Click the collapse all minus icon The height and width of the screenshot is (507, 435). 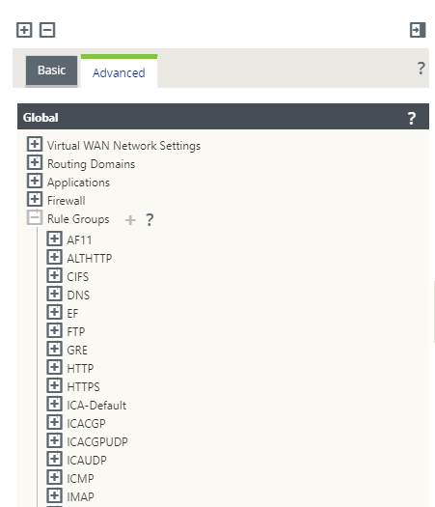pyautogui.click(x=47, y=30)
